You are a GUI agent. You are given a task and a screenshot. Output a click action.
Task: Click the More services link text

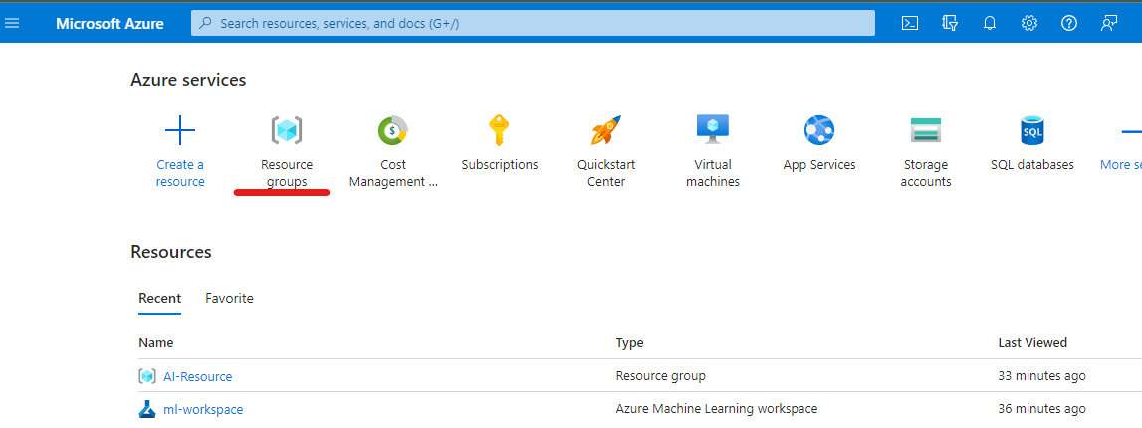pyautogui.click(x=1121, y=165)
